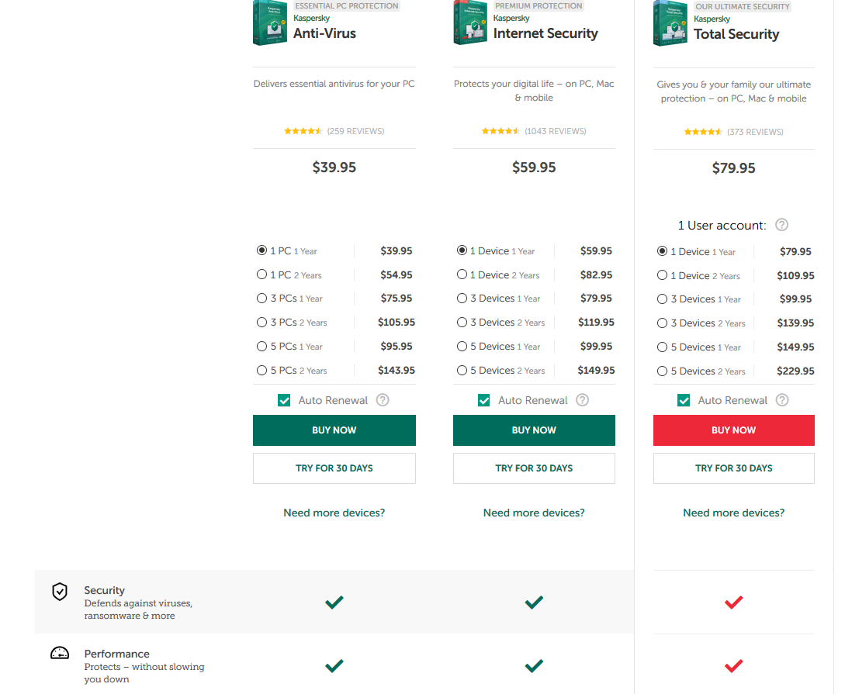Try Internet Security for 30 days
The image size is (845, 694).
(534, 468)
